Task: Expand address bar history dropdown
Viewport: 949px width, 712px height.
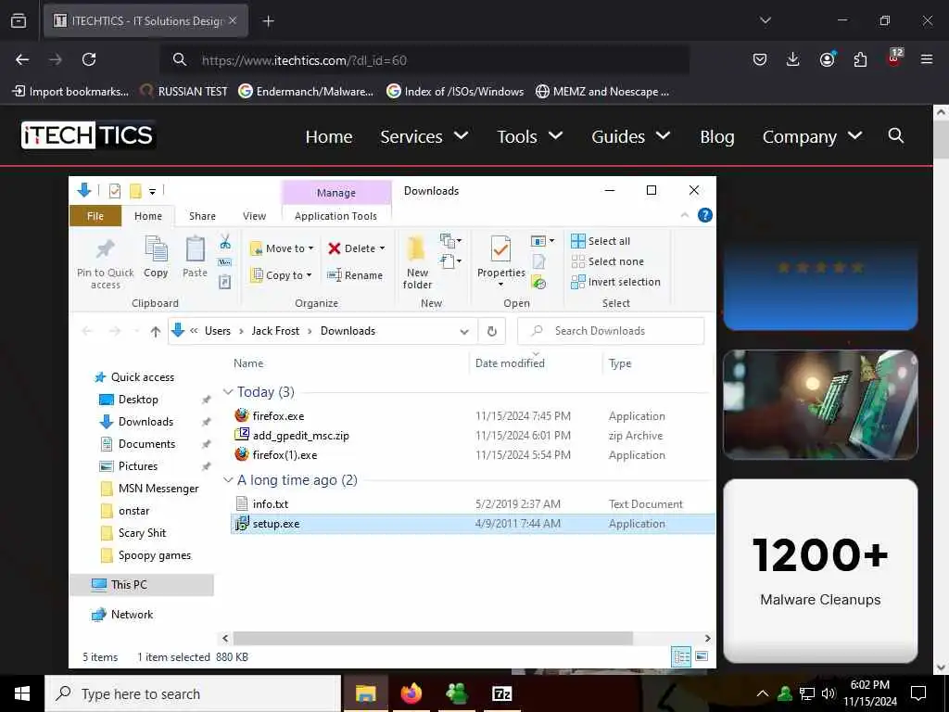Action: 464,331
